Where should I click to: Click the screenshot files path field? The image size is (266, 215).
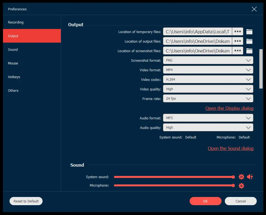point(198,51)
